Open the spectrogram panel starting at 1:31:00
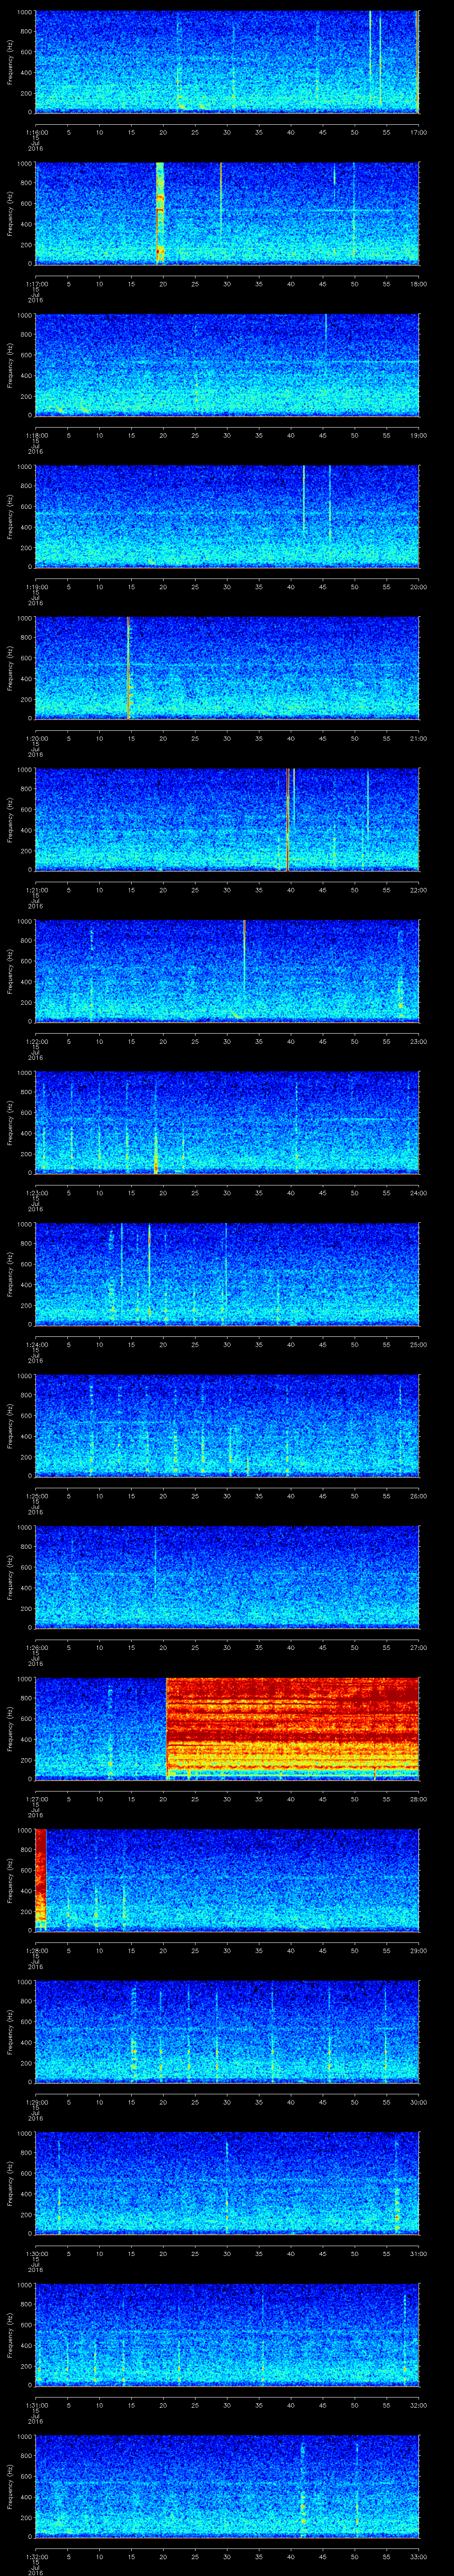The height and width of the screenshot is (2576, 454). click(x=227, y=2334)
